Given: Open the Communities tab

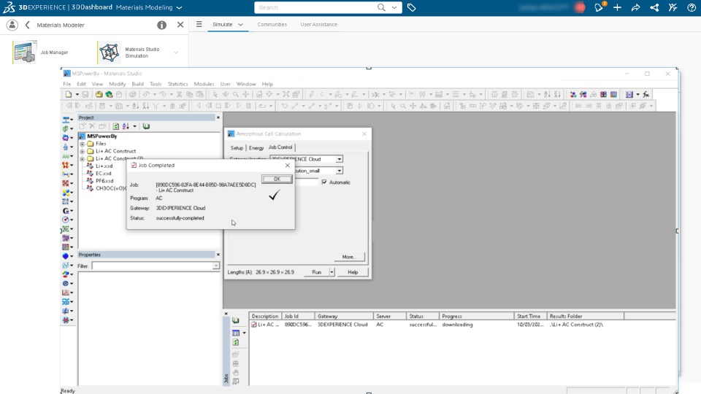Looking at the screenshot, I should 272,25.
